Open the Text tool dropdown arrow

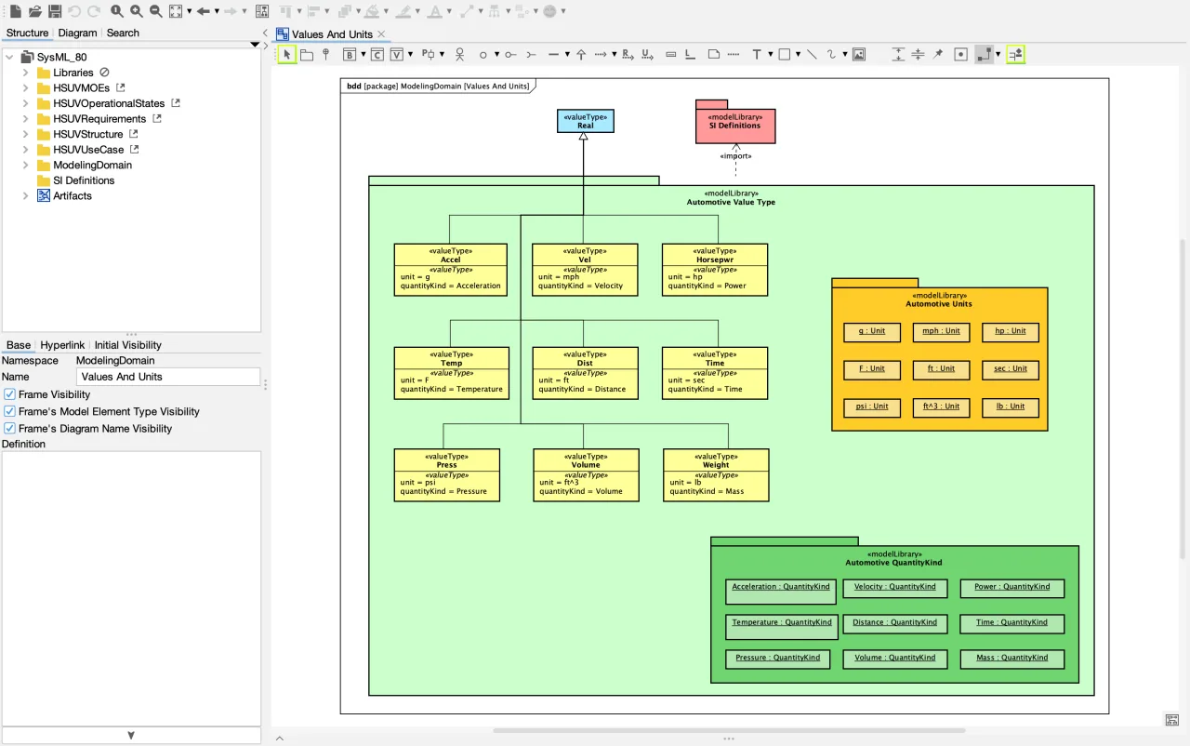coord(770,55)
